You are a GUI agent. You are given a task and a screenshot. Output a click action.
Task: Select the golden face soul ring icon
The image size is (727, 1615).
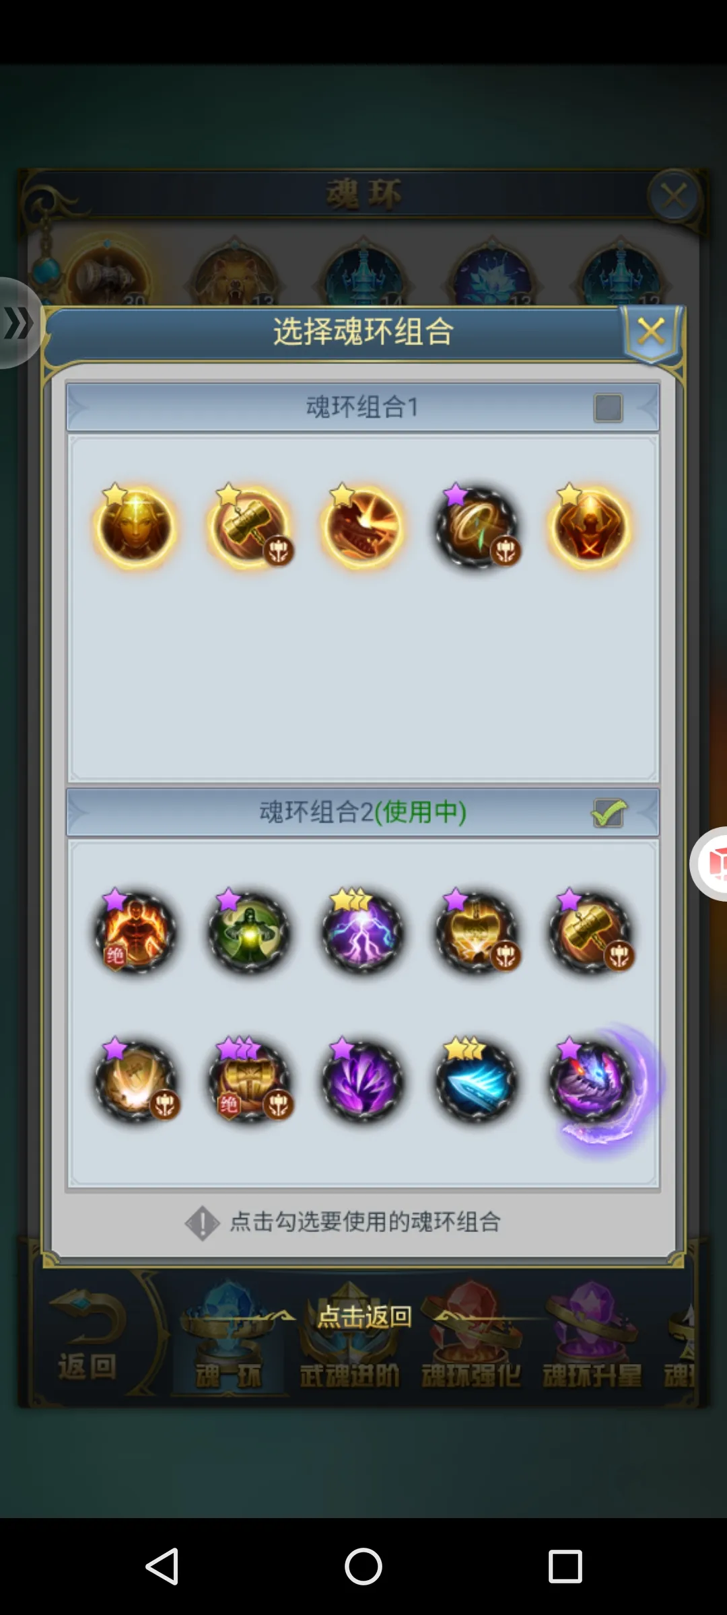tap(135, 526)
